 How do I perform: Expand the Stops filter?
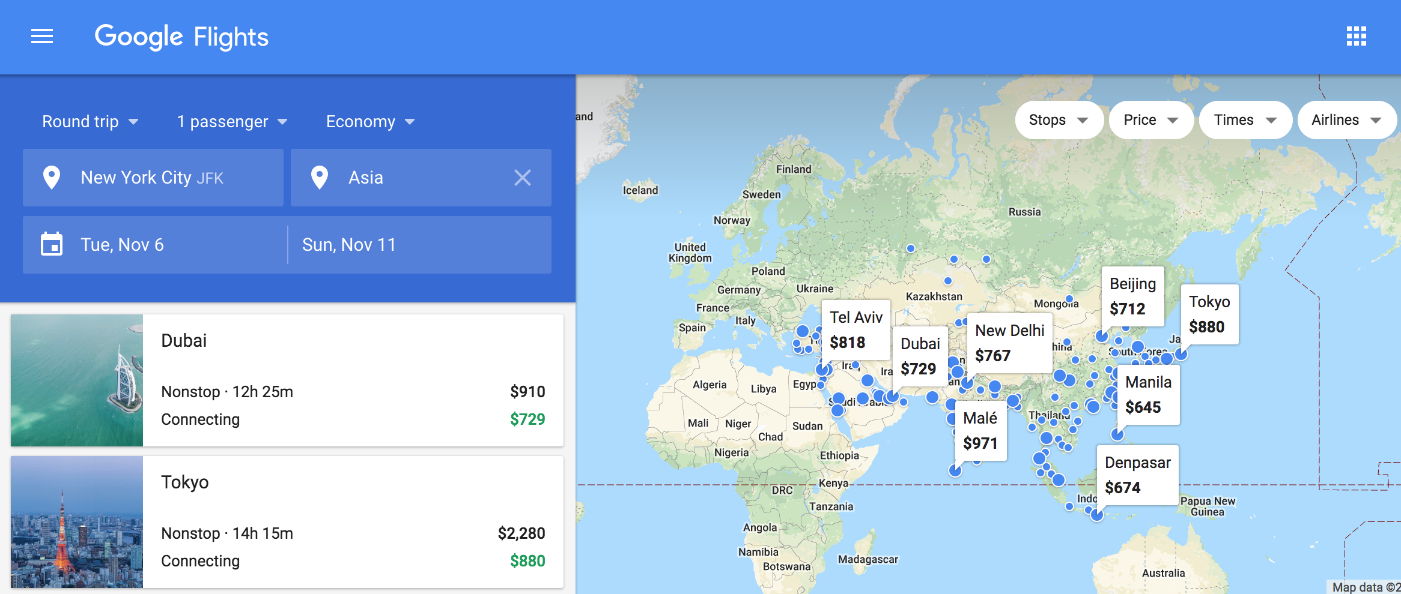pos(1059,120)
